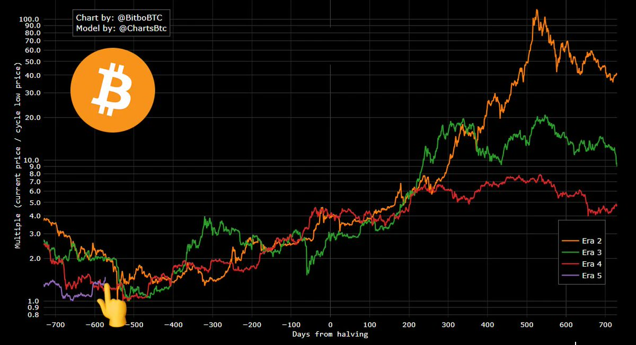The image size is (636, 345).
Task: Click the purple Era 5 line segment
Action: tap(74, 289)
